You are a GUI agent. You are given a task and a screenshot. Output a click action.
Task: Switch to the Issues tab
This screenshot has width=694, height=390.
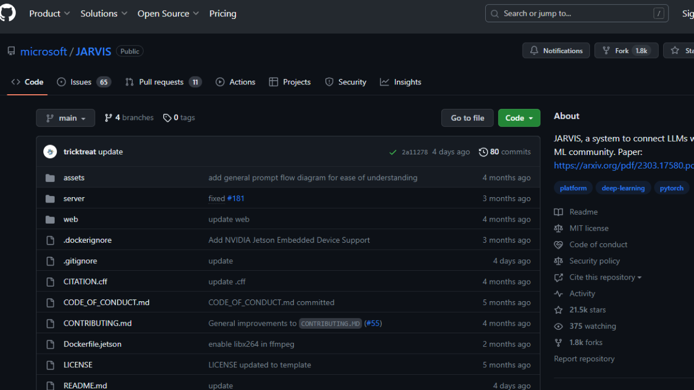coord(84,82)
